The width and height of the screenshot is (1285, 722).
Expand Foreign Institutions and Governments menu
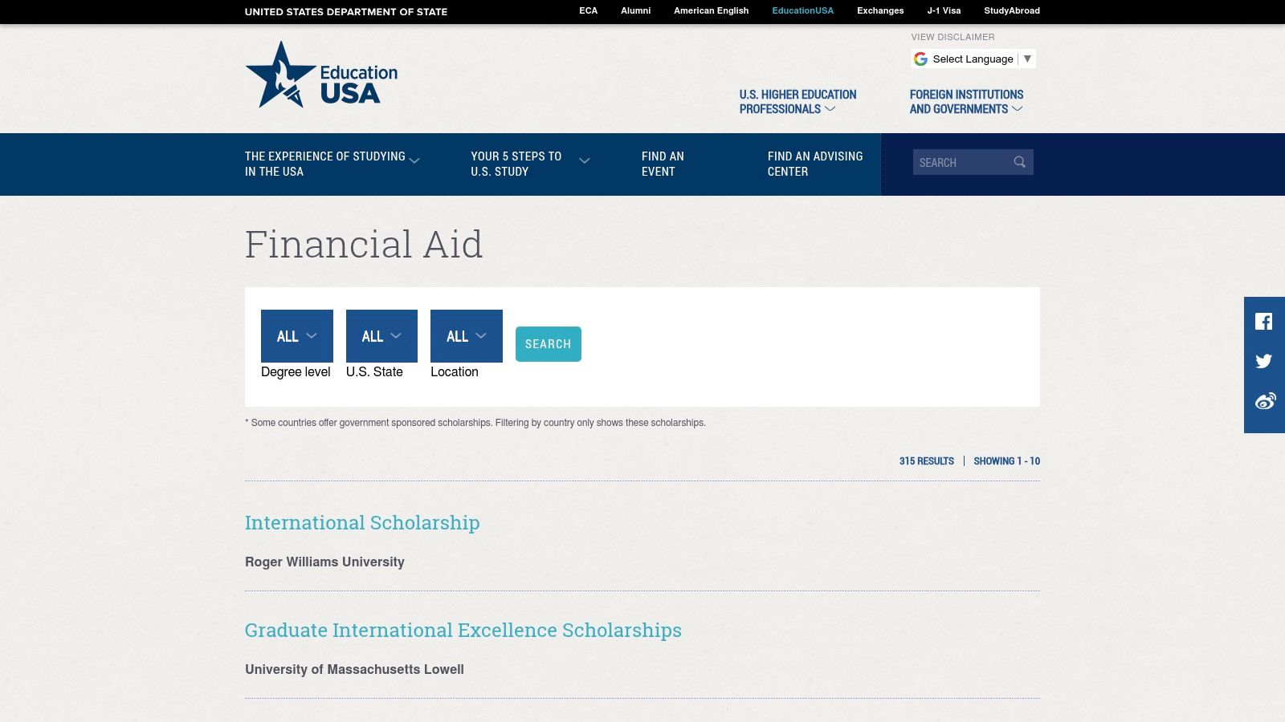(x=1015, y=109)
